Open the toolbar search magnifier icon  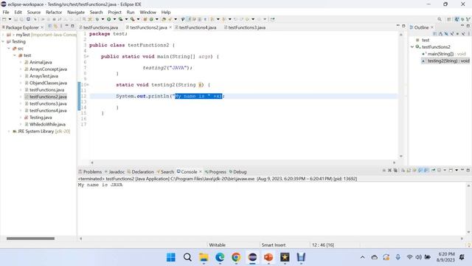(440, 19)
